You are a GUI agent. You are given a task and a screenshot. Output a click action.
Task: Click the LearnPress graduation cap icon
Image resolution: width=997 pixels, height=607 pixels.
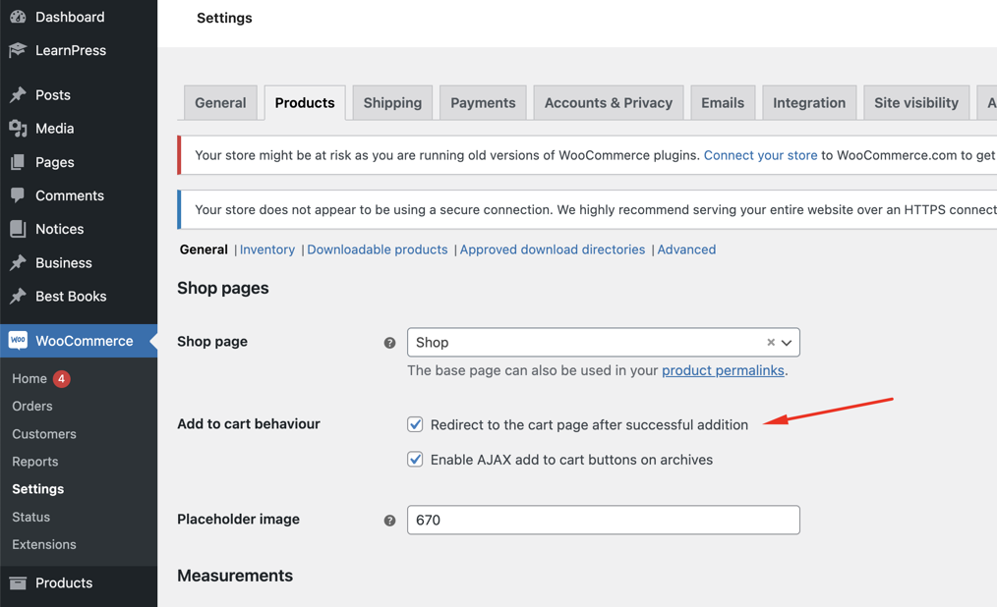tap(18, 50)
